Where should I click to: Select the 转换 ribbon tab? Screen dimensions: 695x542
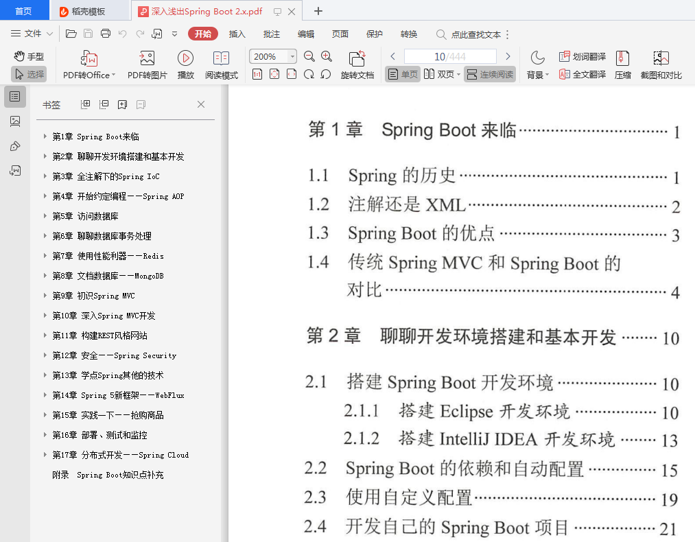coord(409,34)
